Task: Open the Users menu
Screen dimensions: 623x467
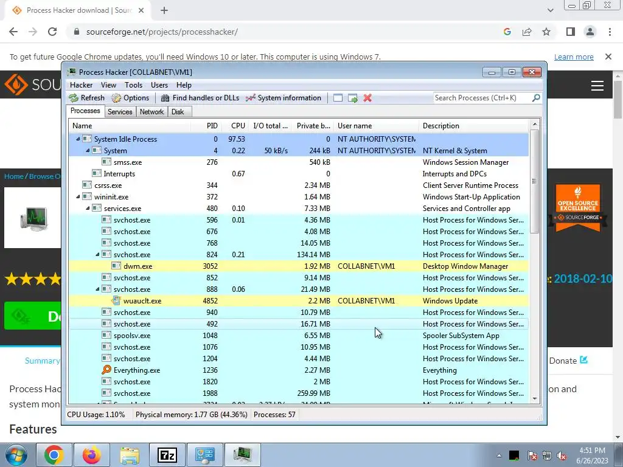Action: click(159, 85)
